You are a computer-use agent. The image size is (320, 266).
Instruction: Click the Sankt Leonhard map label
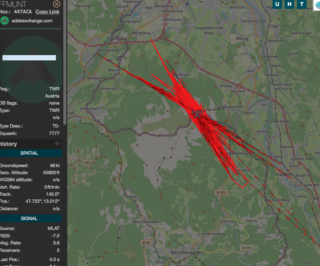(230, 107)
